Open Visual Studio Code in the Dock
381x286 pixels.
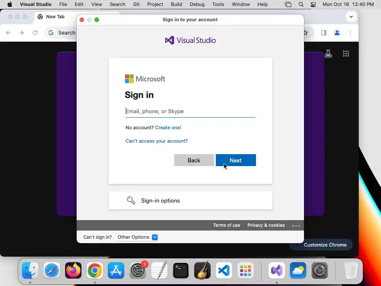coord(224,270)
